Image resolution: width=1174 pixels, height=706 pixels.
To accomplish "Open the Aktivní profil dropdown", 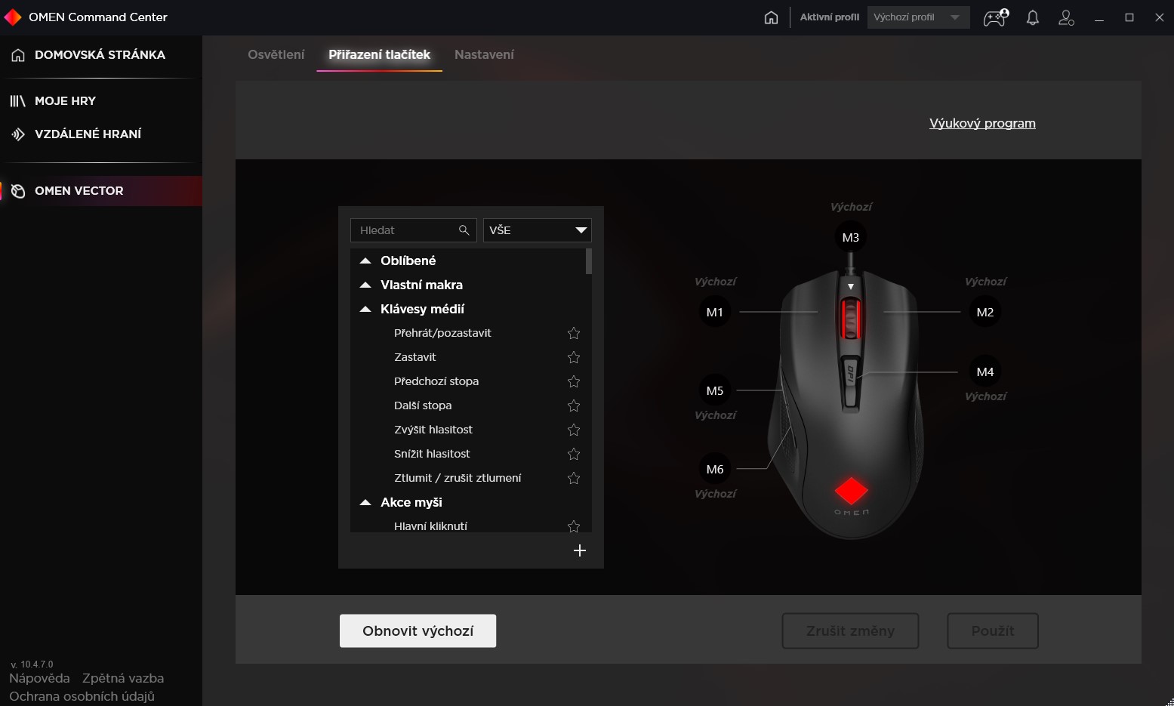I will (918, 17).
